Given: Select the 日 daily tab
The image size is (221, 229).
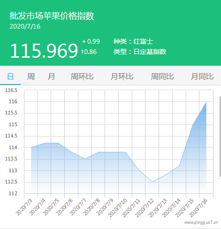Looking at the screenshot, I should (10, 76).
